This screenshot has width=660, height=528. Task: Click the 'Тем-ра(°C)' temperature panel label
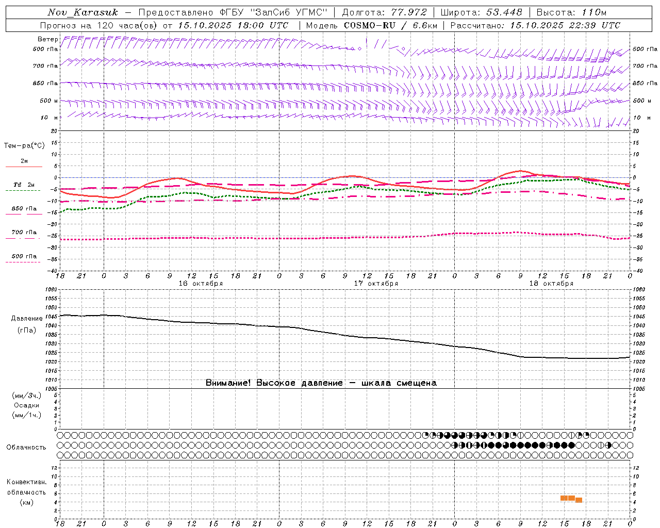(24, 146)
